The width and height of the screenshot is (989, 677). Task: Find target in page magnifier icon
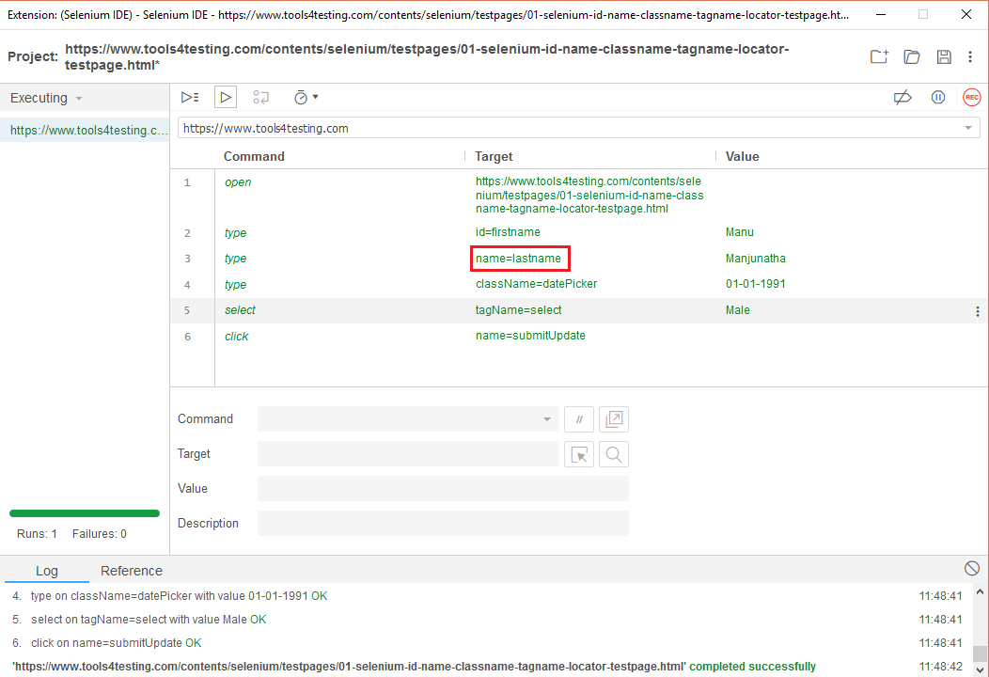click(x=614, y=454)
